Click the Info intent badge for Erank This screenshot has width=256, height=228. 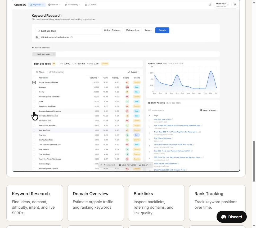(x=137, y=101)
